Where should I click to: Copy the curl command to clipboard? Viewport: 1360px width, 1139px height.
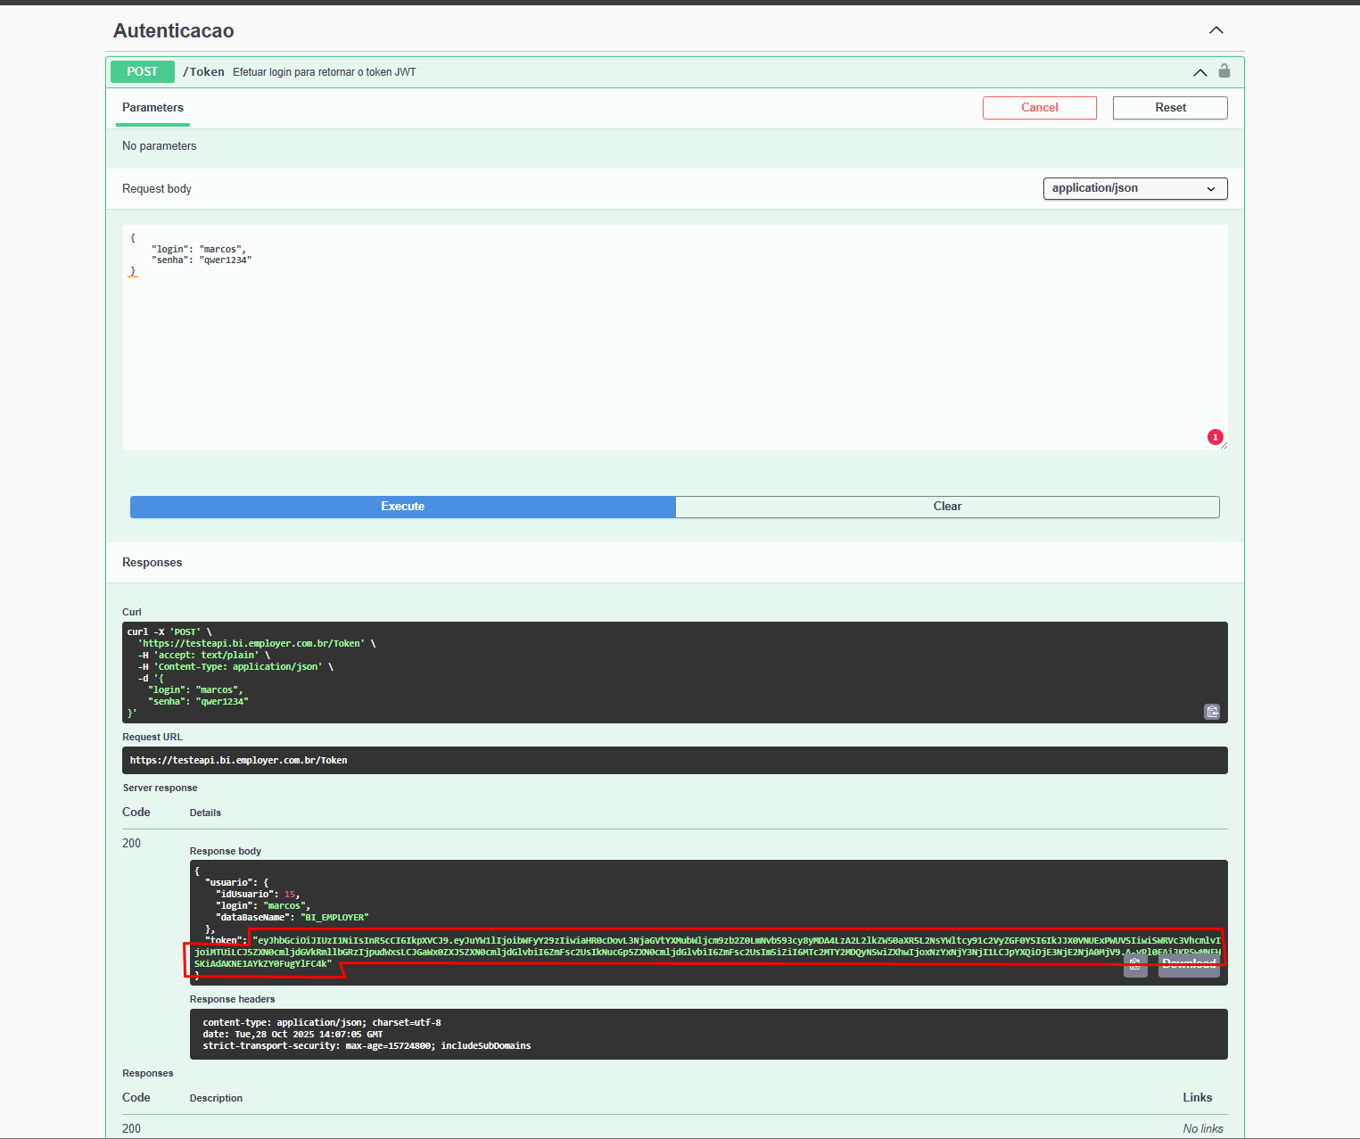pyautogui.click(x=1212, y=711)
